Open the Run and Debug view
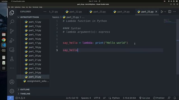Image resolution: width=179 pixels, height=100 pixels. tap(12, 40)
